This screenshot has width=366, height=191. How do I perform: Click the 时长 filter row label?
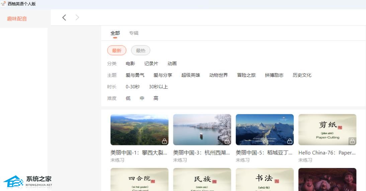point(112,86)
